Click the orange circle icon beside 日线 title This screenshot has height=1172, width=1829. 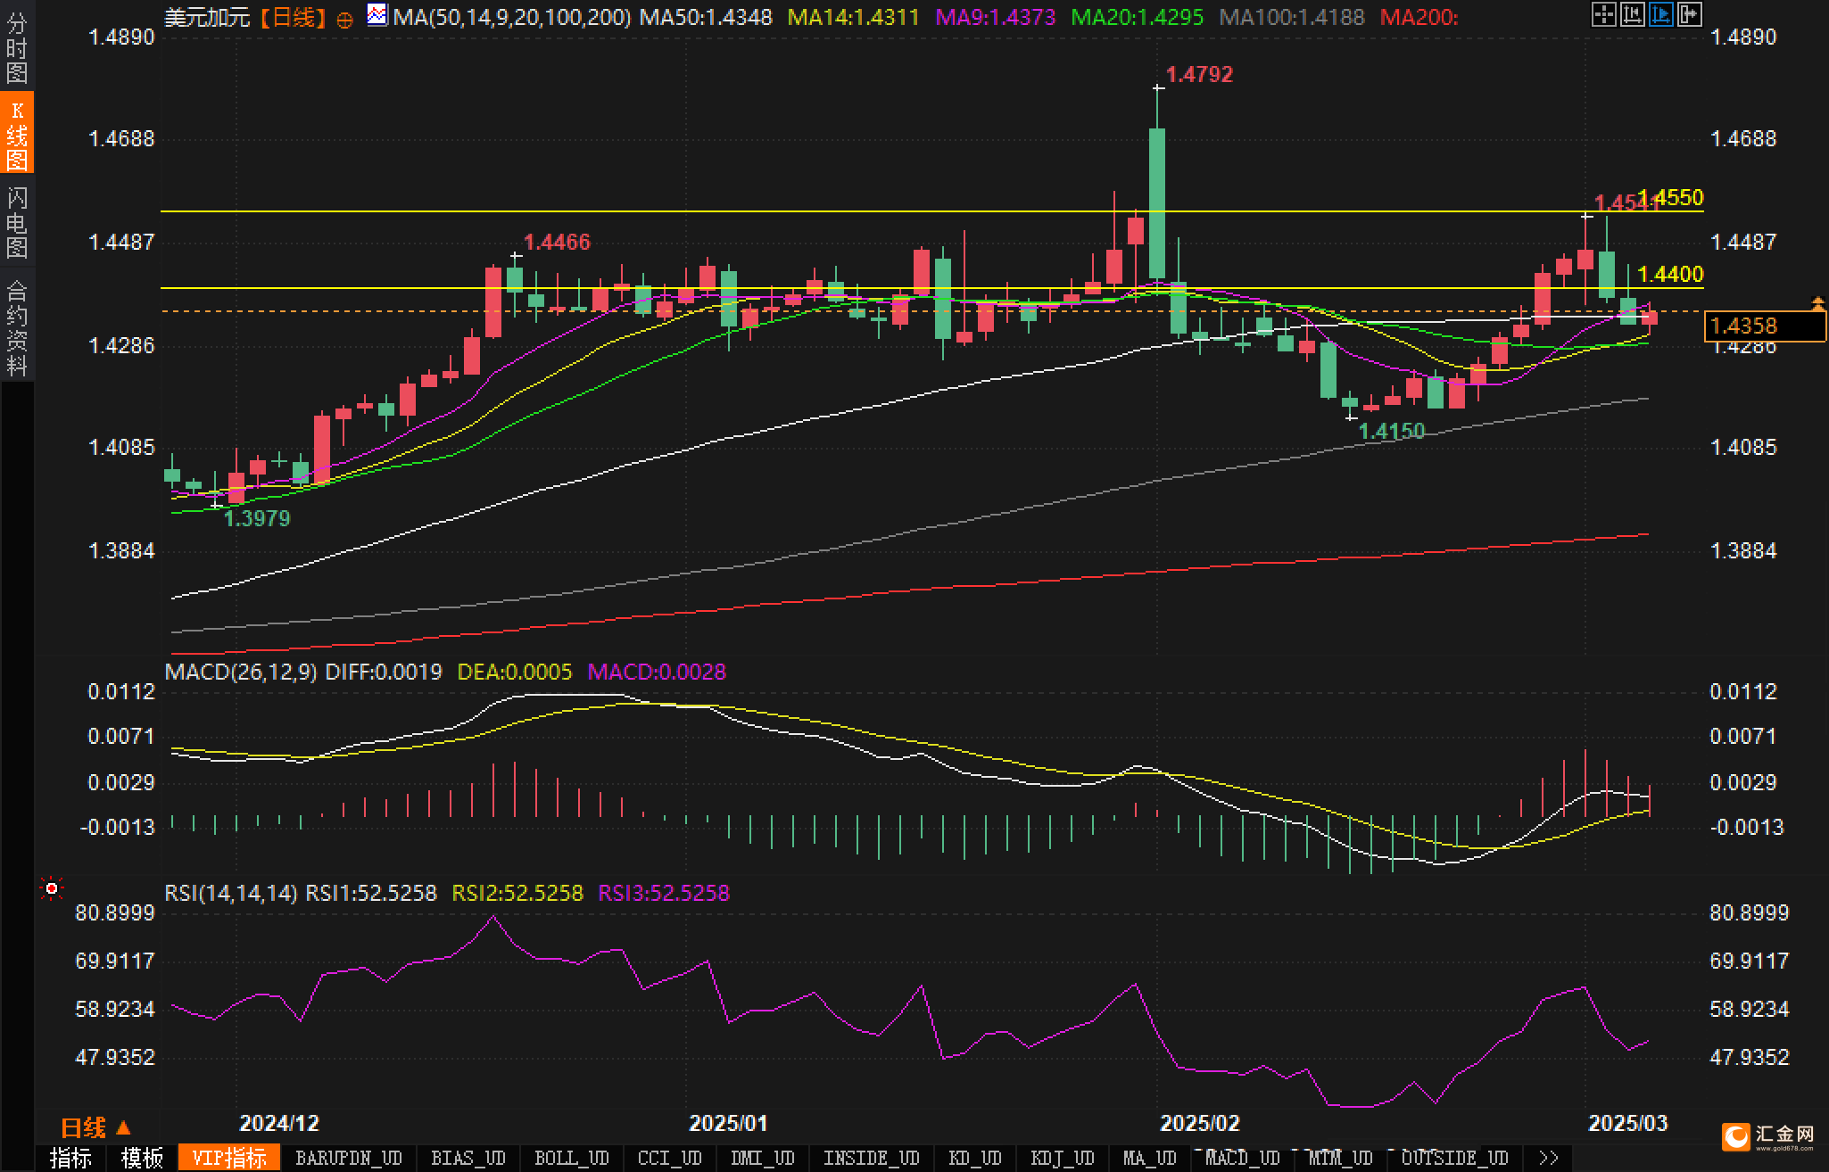pyautogui.click(x=344, y=20)
